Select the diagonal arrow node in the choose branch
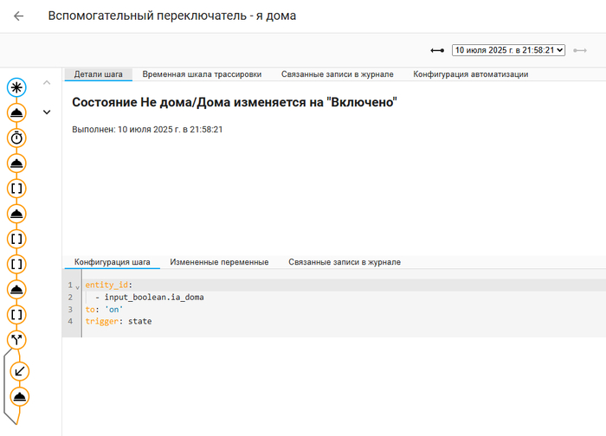This screenshot has height=436, width=606. coord(21,371)
